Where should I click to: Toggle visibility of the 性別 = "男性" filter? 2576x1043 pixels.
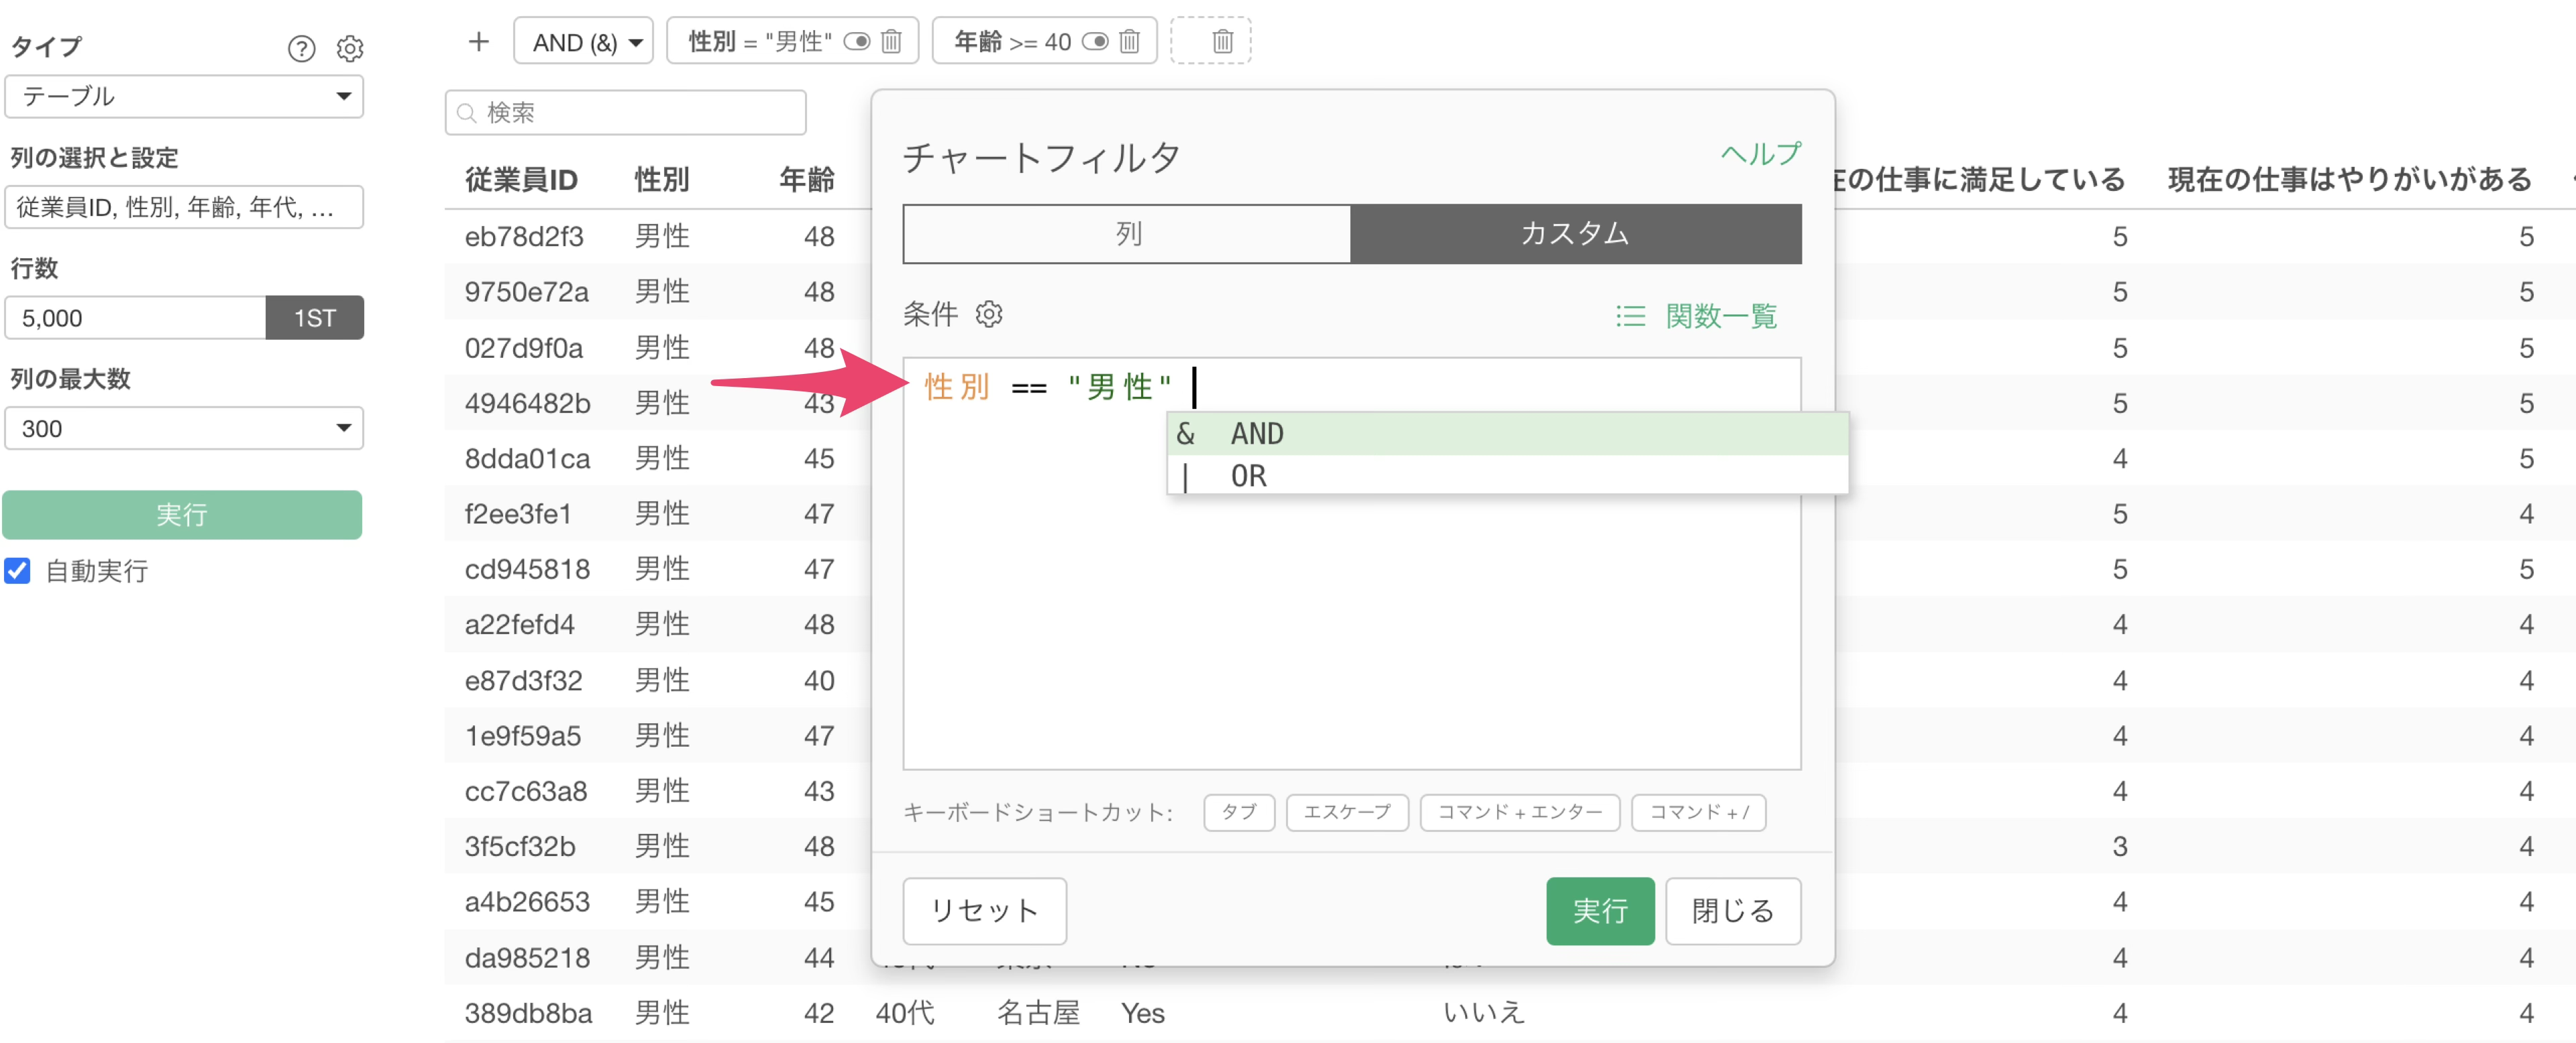[x=857, y=41]
